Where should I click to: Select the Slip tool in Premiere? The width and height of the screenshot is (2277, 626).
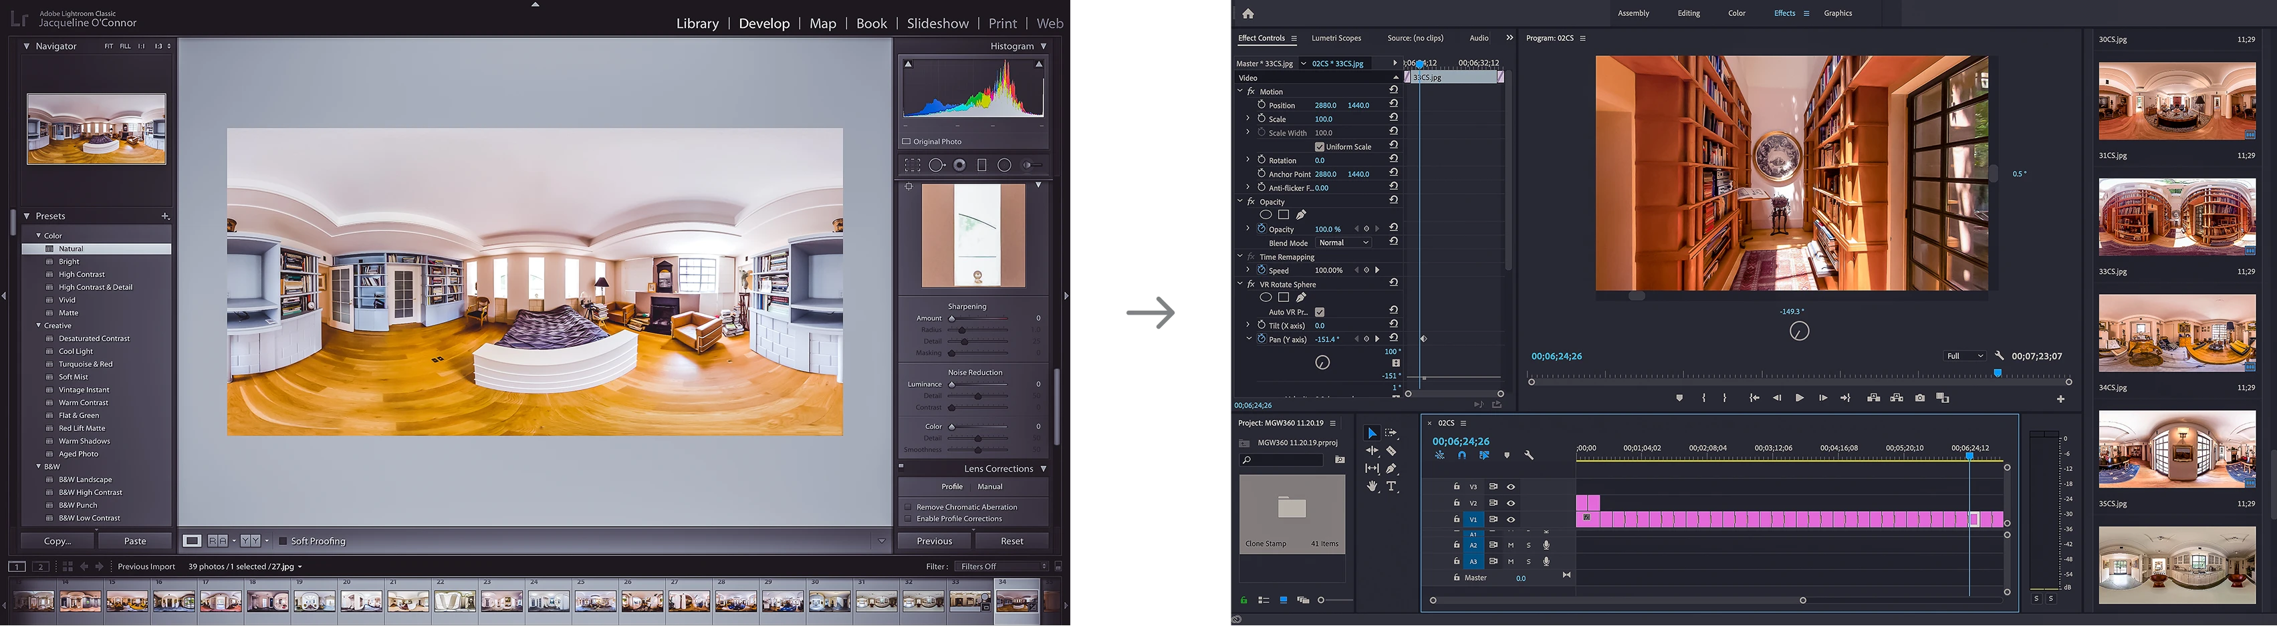(x=1372, y=469)
